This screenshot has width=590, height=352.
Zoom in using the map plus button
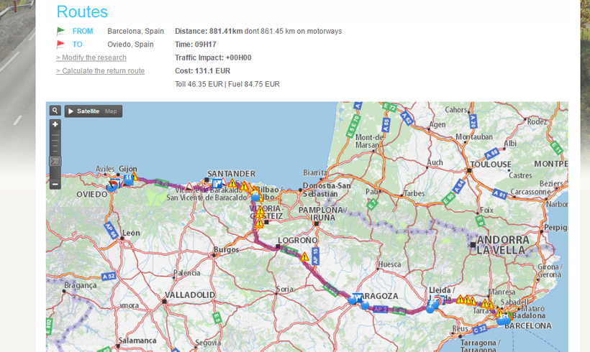pos(55,124)
